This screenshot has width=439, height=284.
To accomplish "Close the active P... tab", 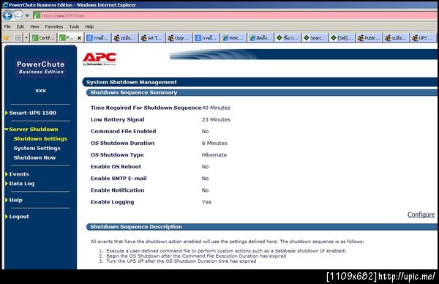I will [x=79, y=38].
